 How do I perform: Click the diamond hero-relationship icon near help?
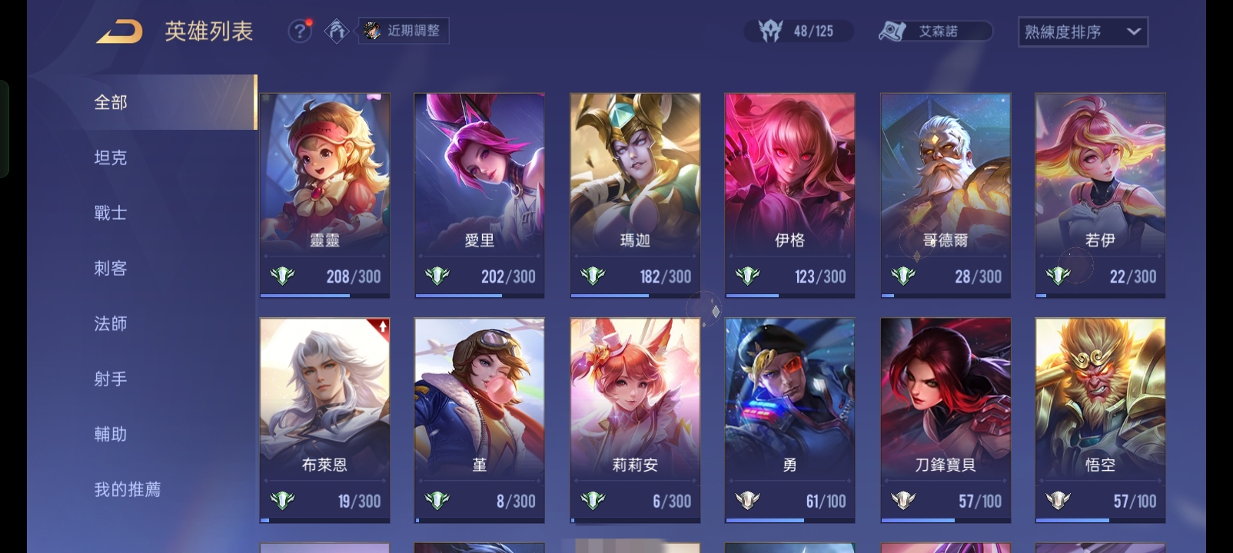pyautogui.click(x=337, y=31)
